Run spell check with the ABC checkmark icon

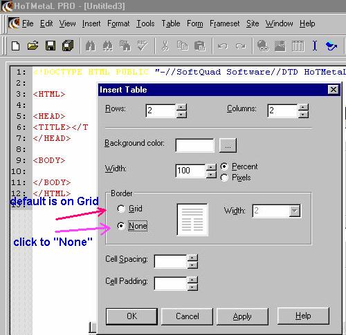(143, 46)
